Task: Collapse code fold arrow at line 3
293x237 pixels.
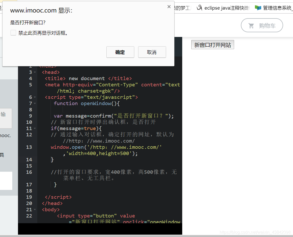Action: click(35, 72)
